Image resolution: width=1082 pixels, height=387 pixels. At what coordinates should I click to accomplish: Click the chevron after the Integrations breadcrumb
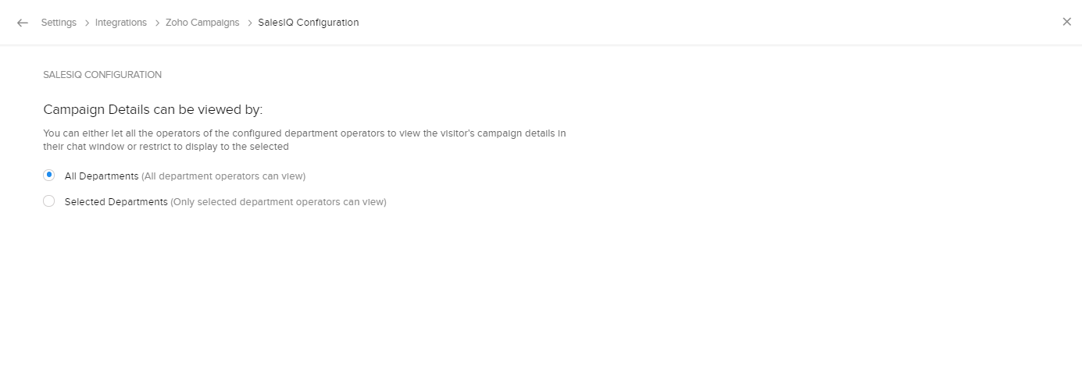click(x=156, y=23)
